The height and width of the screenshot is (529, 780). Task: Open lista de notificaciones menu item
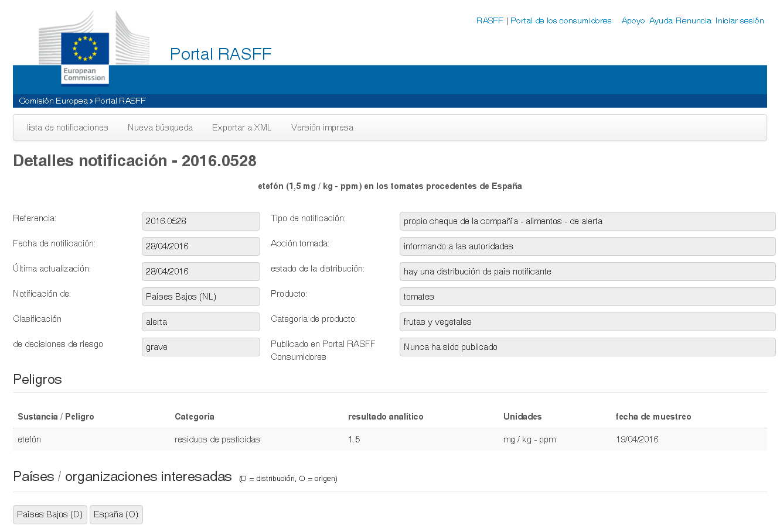pyautogui.click(x=67, y=128)
